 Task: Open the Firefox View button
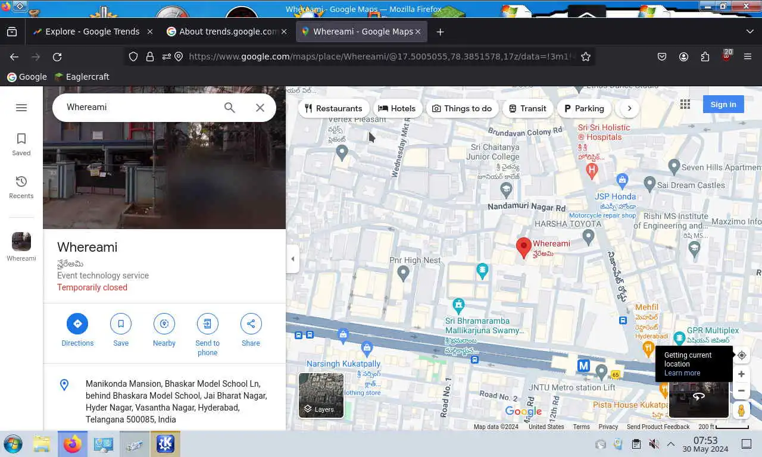12,32
